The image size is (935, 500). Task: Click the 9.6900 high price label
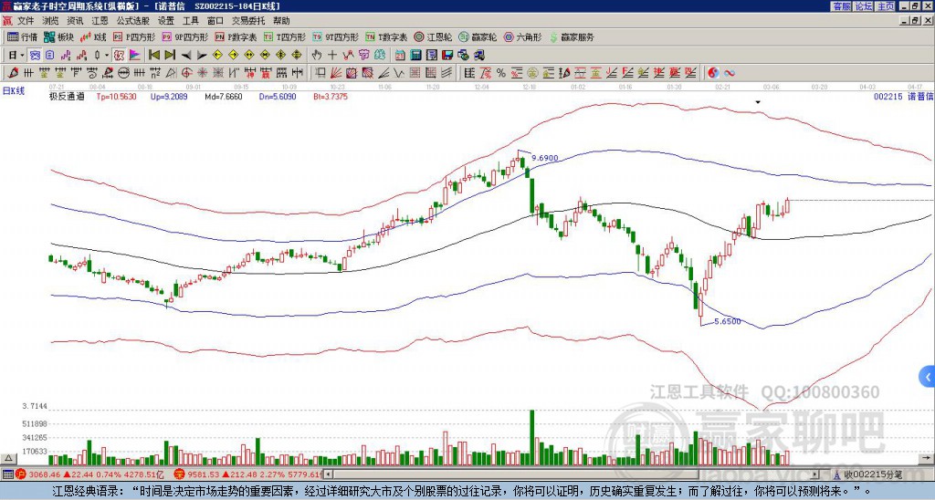[545, 158]
